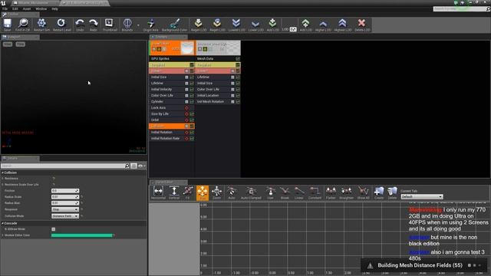Select the Horizontal fit curve tool

click(158, 192)
